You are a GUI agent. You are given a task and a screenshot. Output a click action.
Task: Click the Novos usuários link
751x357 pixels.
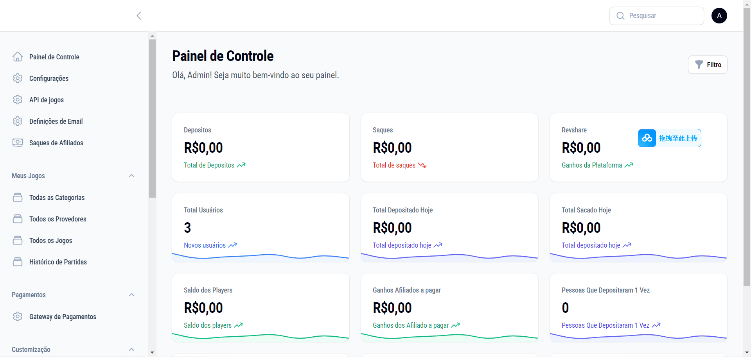pos(205,245)
